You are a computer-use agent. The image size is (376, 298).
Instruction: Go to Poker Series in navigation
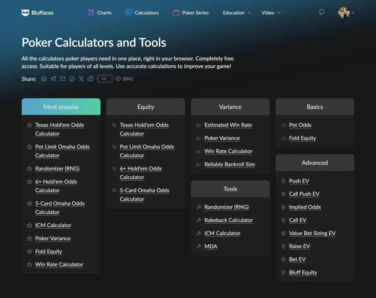point(191,13)
